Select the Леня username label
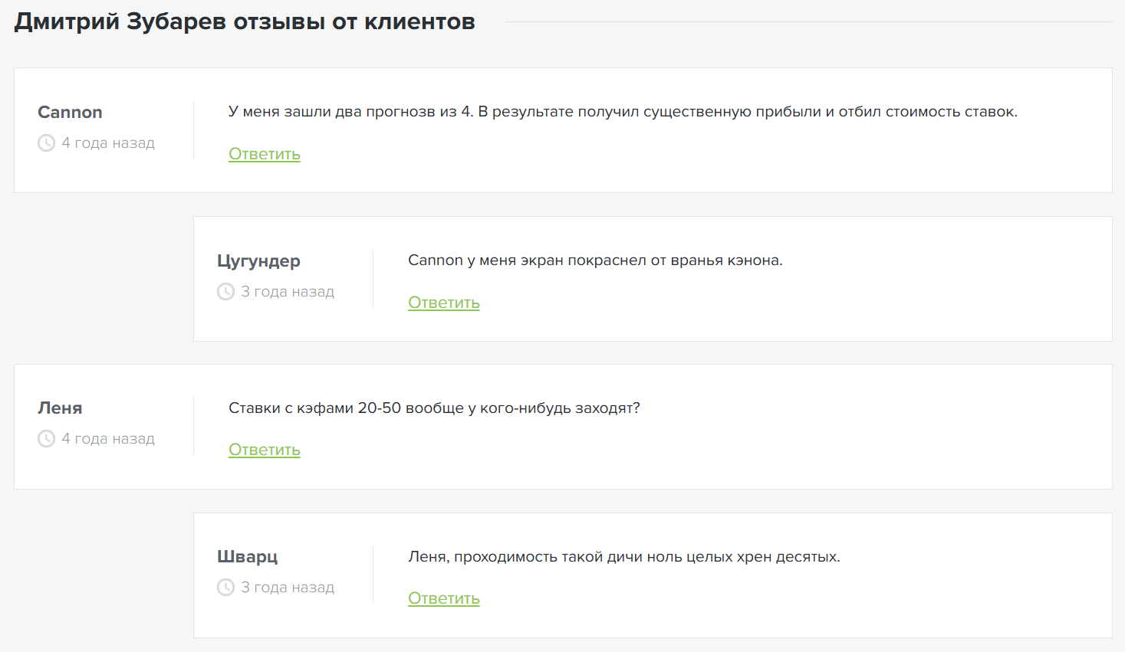1125x652 pixels. 59,408
